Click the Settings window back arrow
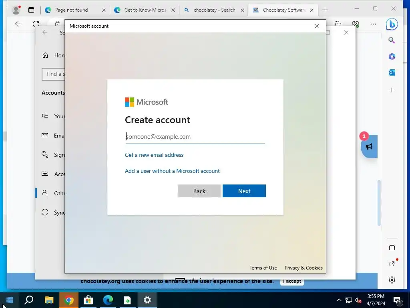 [45, 32]
